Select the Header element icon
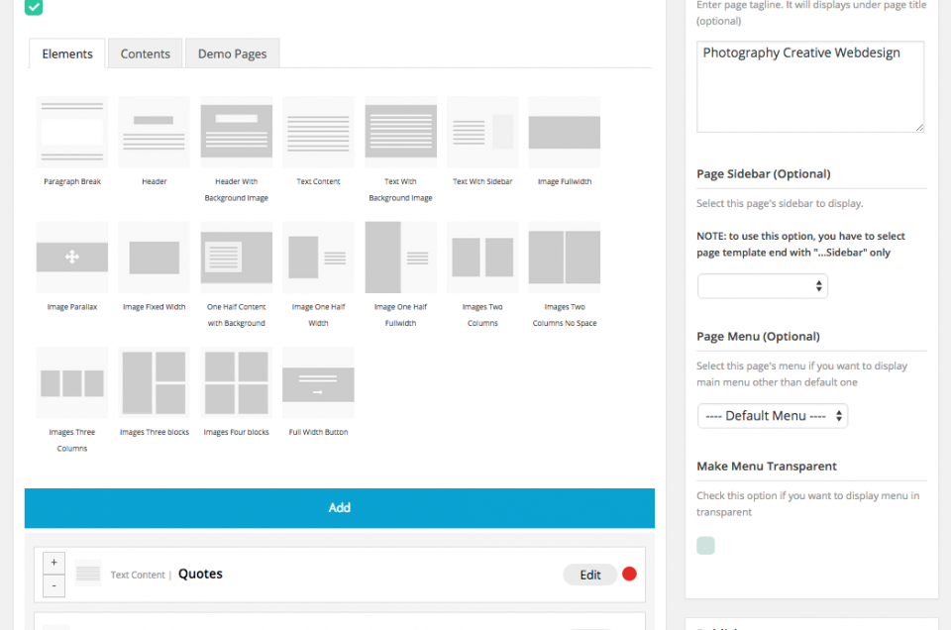Image resolution: width=951 pixels, height=630 pixels. [155, 132]
